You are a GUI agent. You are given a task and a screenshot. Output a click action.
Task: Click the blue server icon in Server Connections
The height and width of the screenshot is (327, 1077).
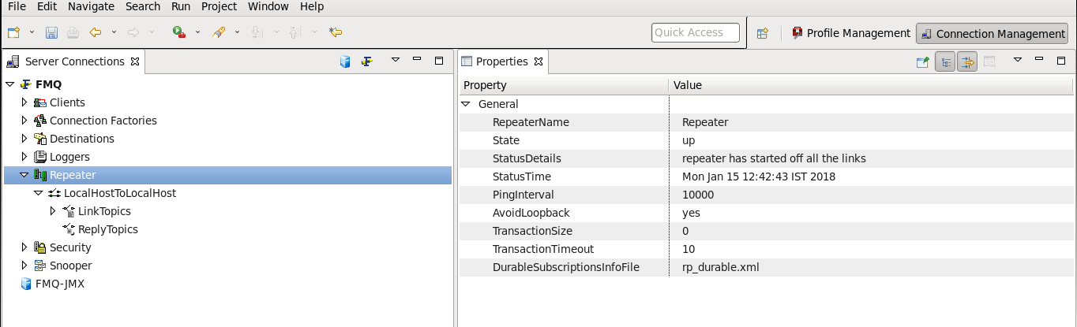coord(345,61)
